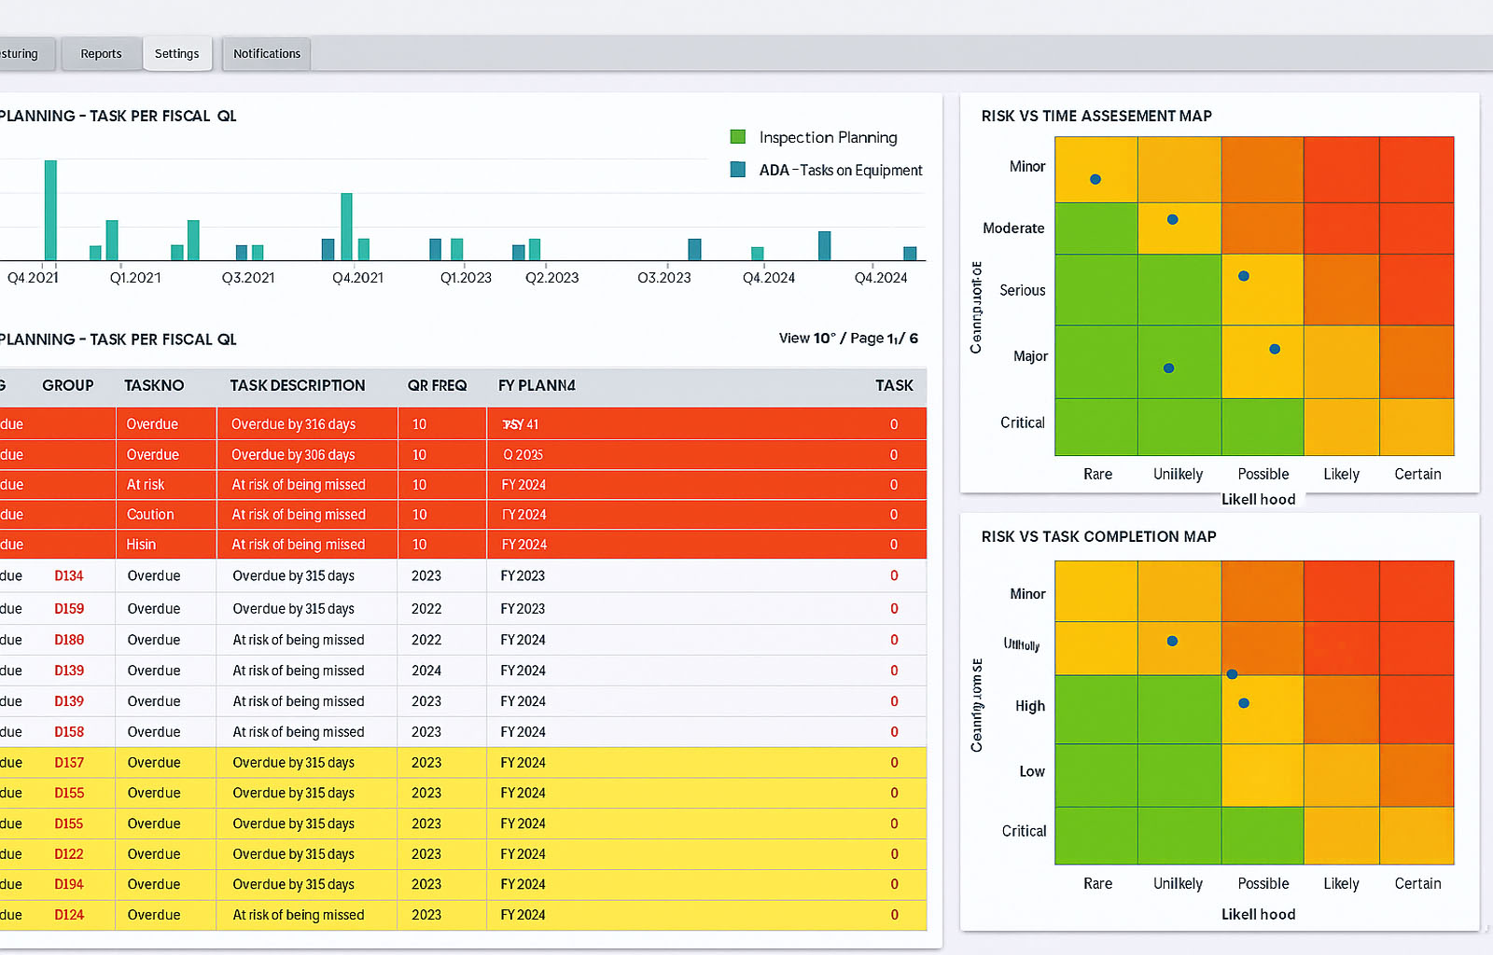Click the tallest bar in the task chart
The width and height of the screenshot is (1493, 955).
50,210
